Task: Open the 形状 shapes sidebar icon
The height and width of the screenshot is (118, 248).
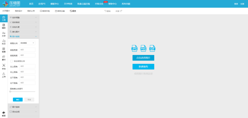Action: pyautogui.click(x=4, y=42)
